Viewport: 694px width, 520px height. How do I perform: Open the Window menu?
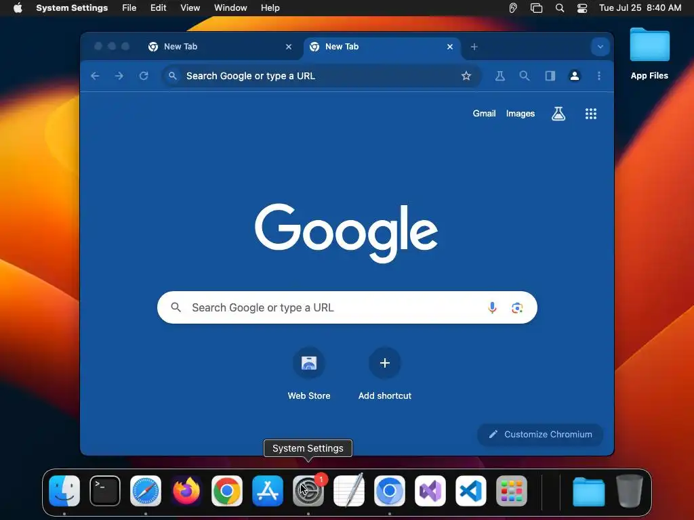tap(230, 8)
